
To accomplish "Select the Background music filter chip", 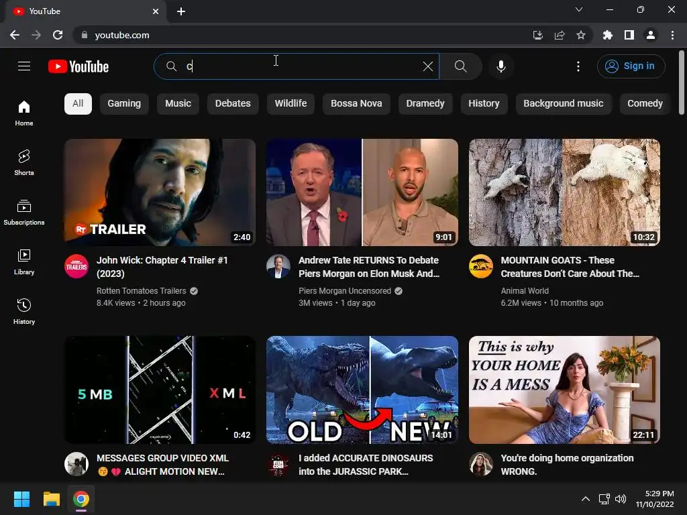I will (563, 104).
